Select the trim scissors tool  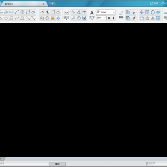47,12
